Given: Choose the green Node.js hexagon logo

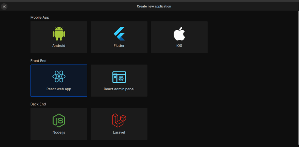Looking at the screenshot, I should 59,120.
